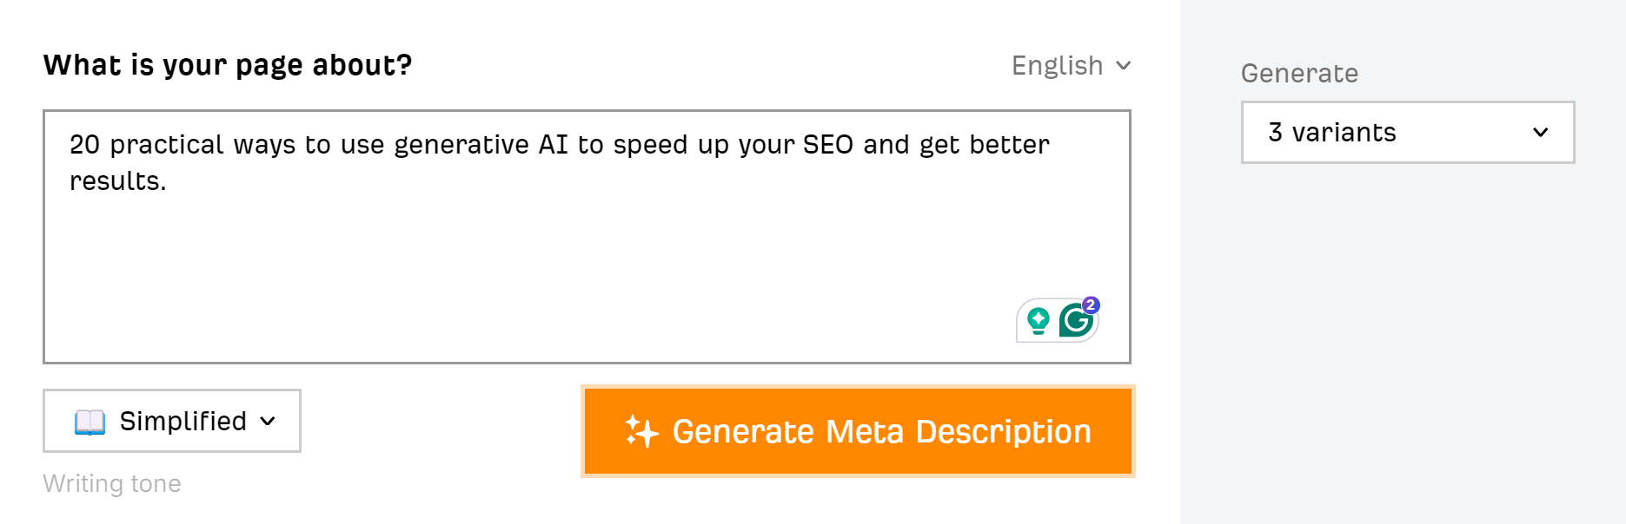Viewport: 1626px width, 524px height.
Task: Click the chevron inside the Simplified selector
Action: [265, 422]
